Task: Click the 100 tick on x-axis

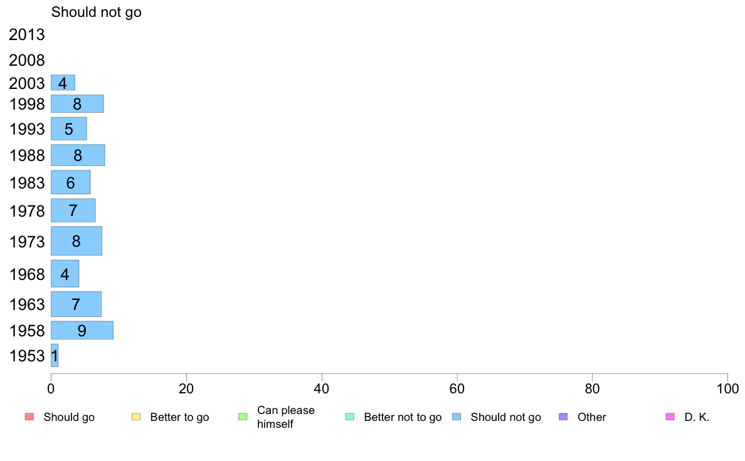Action: 727,389
